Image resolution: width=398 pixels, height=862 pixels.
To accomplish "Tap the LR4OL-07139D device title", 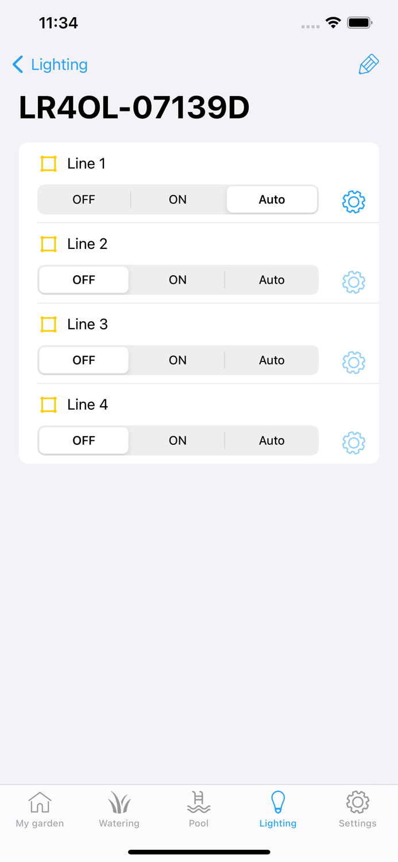I will point(134,107).
